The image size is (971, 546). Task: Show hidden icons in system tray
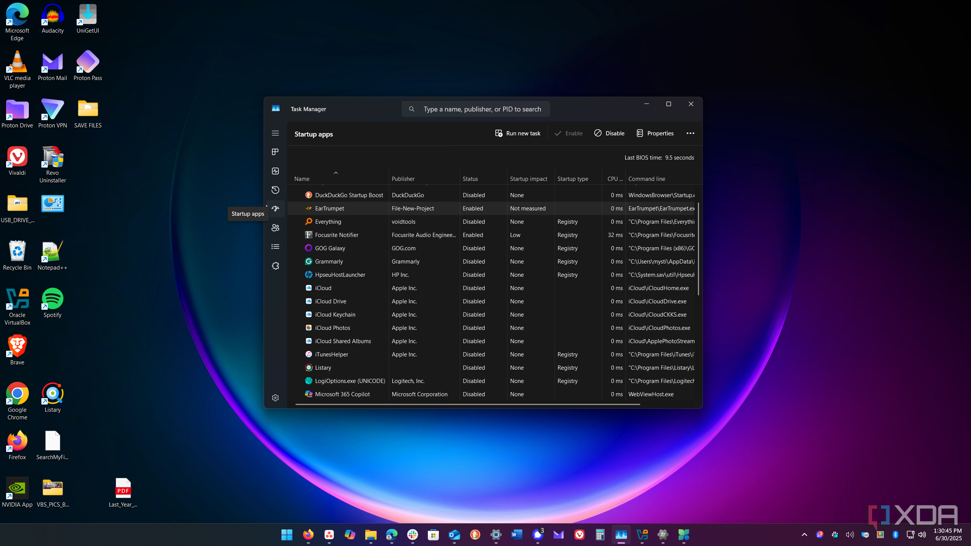(x=804, y=535)
